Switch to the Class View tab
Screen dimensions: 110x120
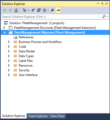pyautogui.click(x=57, y=116)
